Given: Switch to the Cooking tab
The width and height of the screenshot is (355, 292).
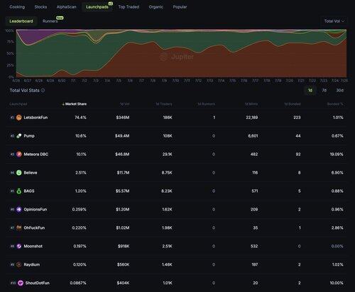Looking at the screenshot, I should pos(17,7).
